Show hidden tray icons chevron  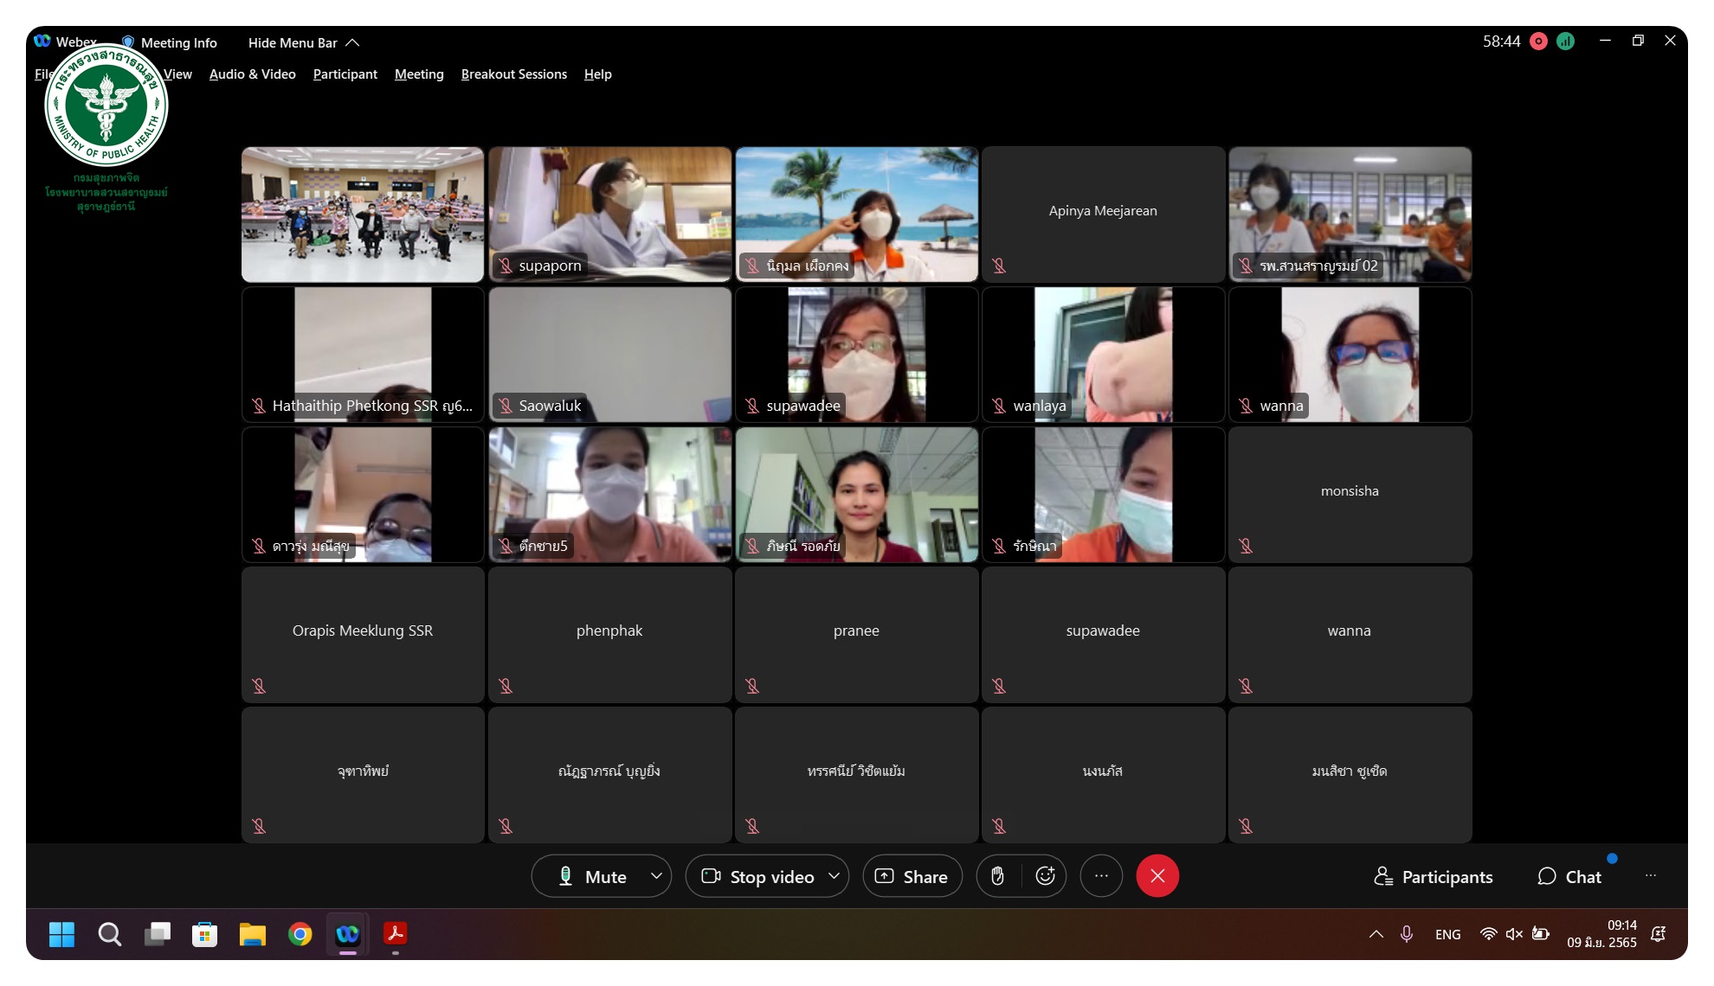click(1376, 934)
